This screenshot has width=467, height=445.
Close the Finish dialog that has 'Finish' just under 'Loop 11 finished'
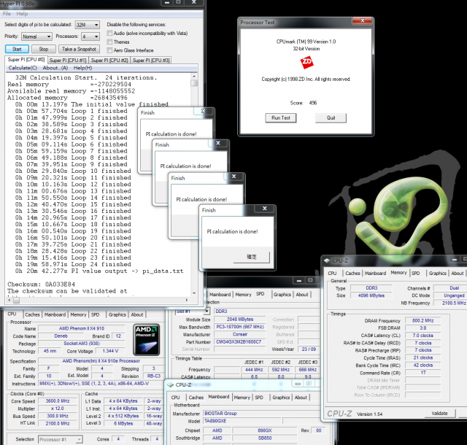pos(233,177)
